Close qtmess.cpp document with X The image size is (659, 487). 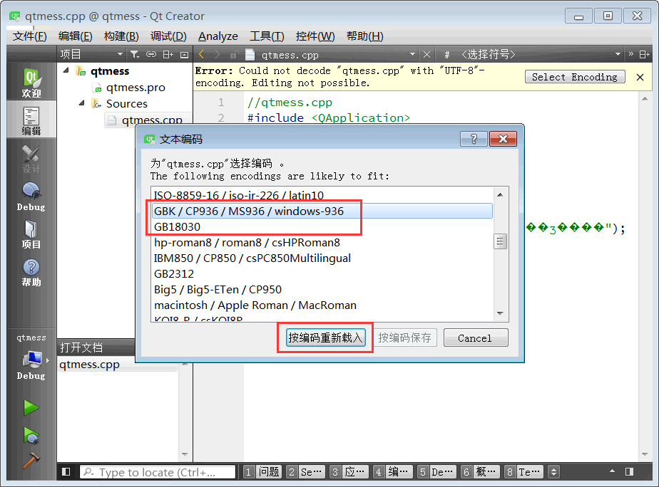(426, 55)
